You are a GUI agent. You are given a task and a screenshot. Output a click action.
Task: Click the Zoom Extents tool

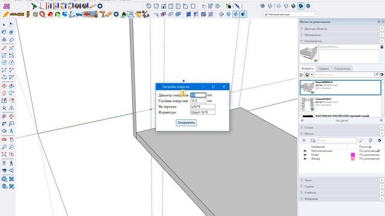4,154
